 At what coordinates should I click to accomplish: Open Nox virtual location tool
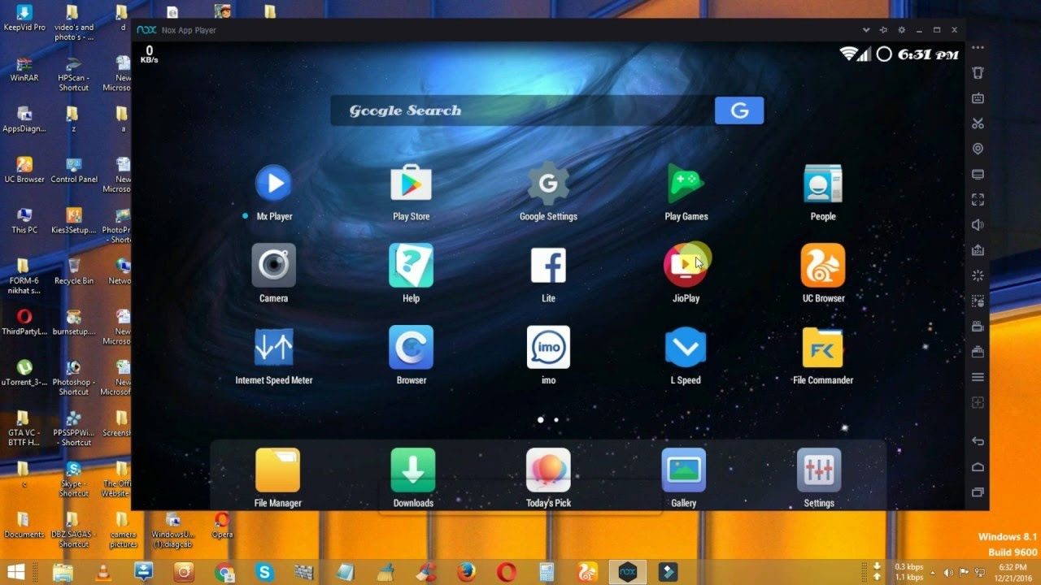click(x=978, y=149)
